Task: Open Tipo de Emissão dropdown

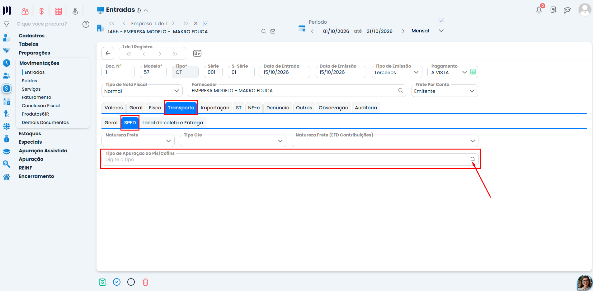Action: pyautogui.click(x=416, y=72)
